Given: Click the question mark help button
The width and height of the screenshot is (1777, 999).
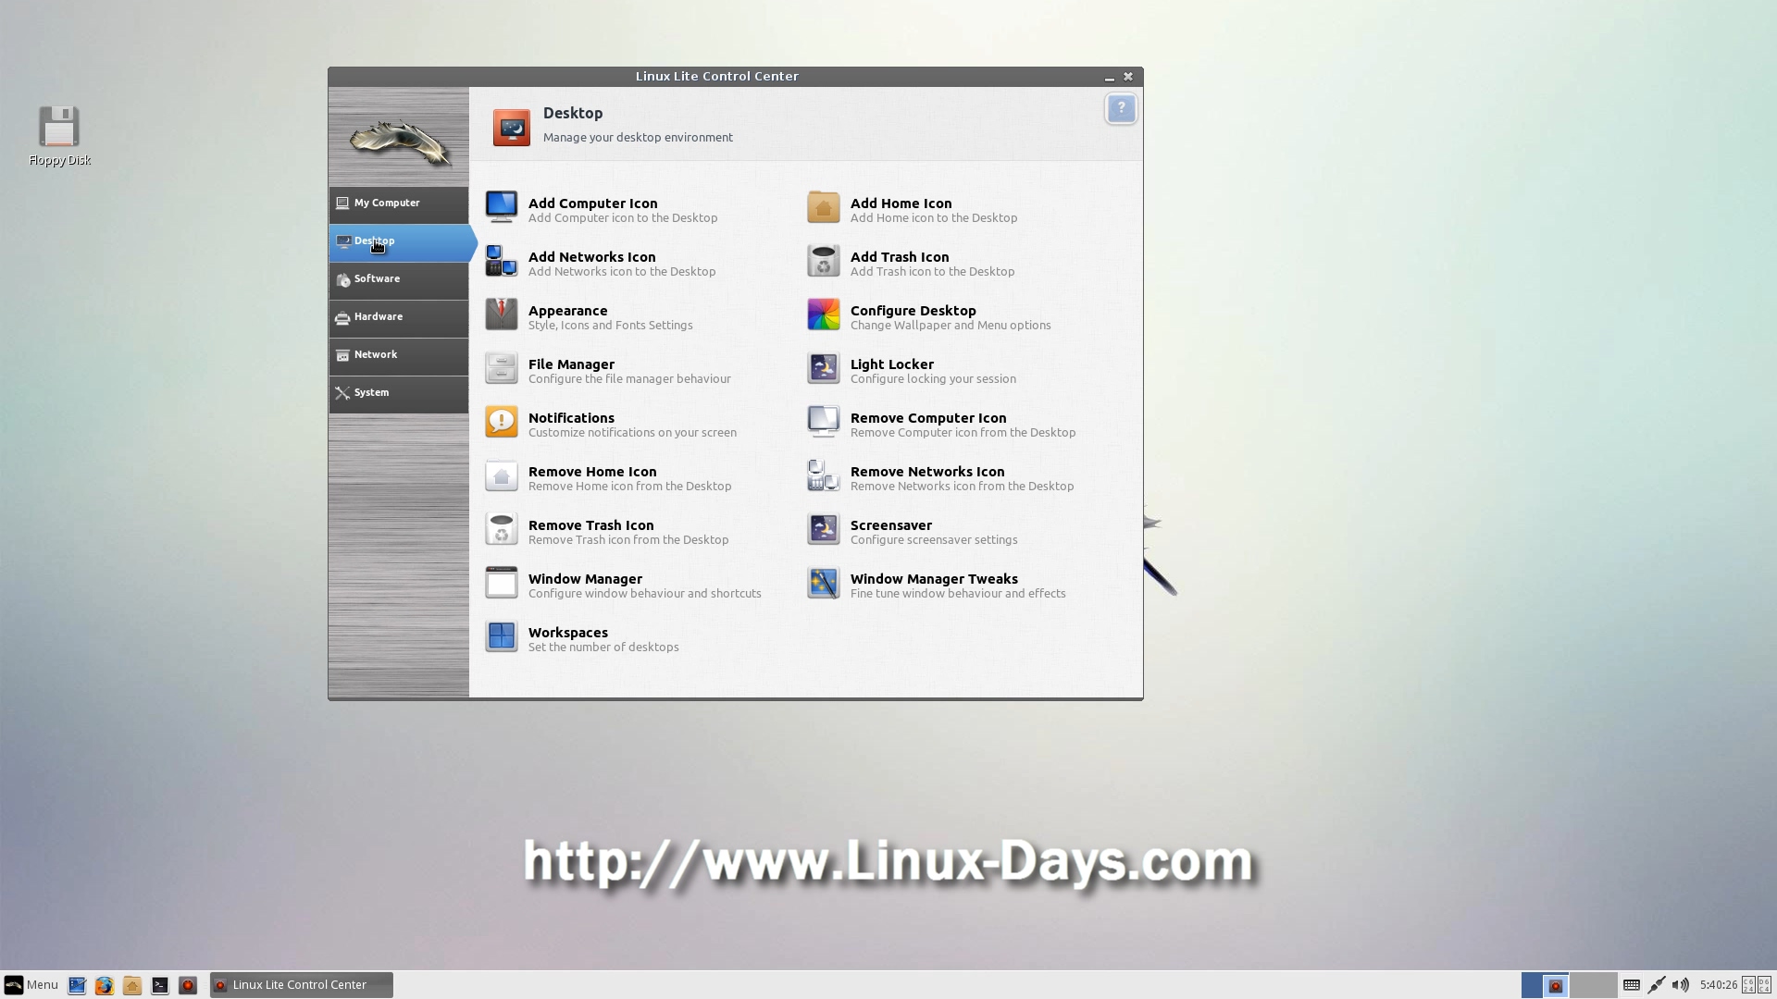Looking at the screenshot, I should coord(1121,109).
